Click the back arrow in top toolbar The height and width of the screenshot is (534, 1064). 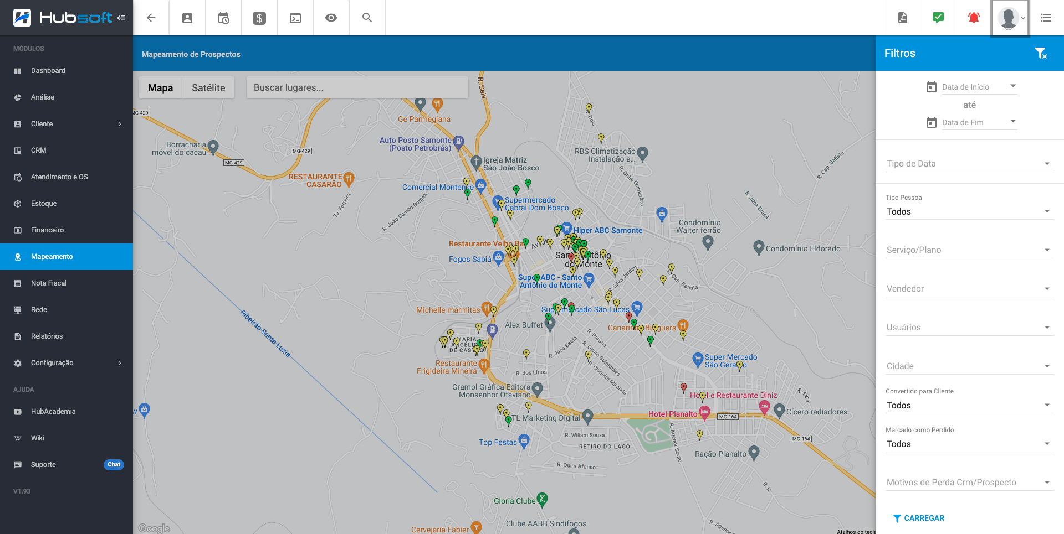pyautogui.click(x=151, y=18)
